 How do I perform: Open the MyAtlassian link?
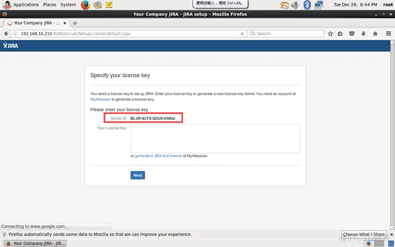[x=100, y=99]
